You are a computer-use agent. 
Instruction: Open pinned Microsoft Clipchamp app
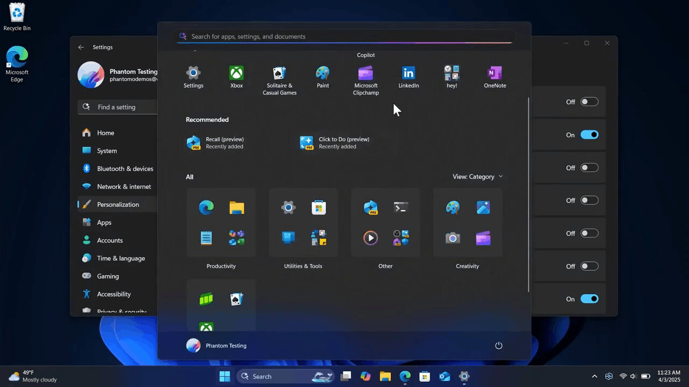pyautogui.click(x=365, y=81)
